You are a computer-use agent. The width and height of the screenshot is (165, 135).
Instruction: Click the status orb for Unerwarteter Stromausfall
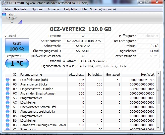[8, 107]
